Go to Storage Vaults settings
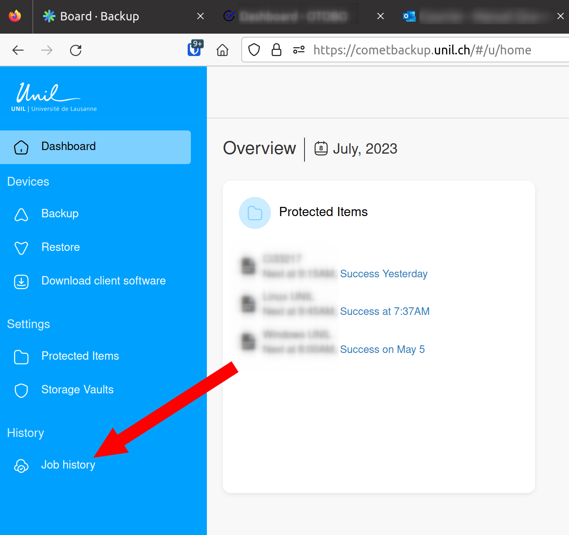 [77, 390]
